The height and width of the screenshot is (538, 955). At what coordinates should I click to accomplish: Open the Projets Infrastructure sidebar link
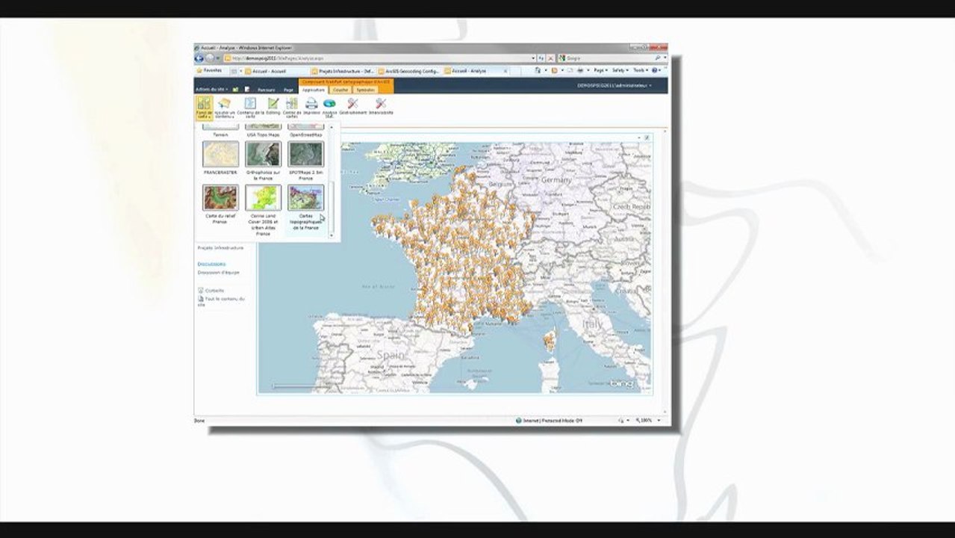coord(220,247)
